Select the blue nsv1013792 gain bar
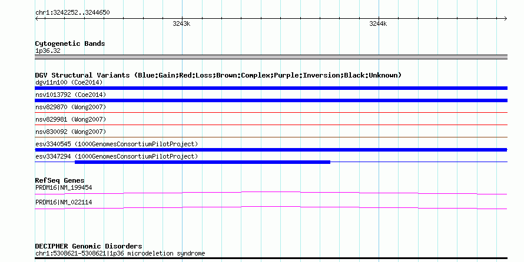 271,100
